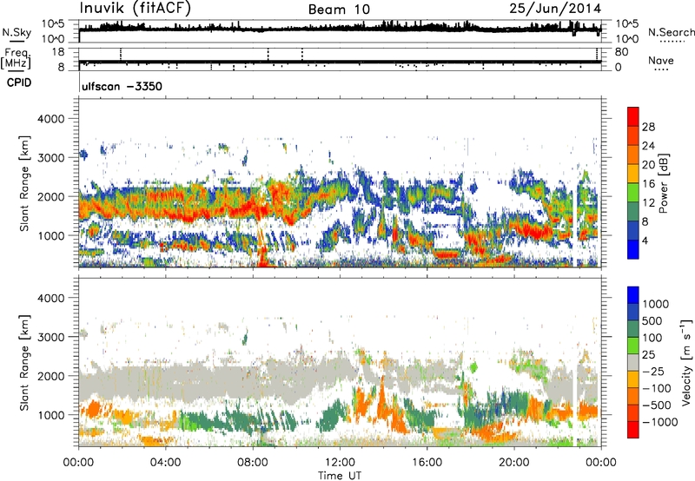Click the 'Time UT' axis title
Image resolution: width=695 pixels, height=481 pixels.
pyautogui.click(x=340, y=476)
